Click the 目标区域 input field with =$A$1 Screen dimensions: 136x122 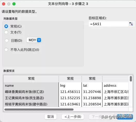click(x=108, y=24)
